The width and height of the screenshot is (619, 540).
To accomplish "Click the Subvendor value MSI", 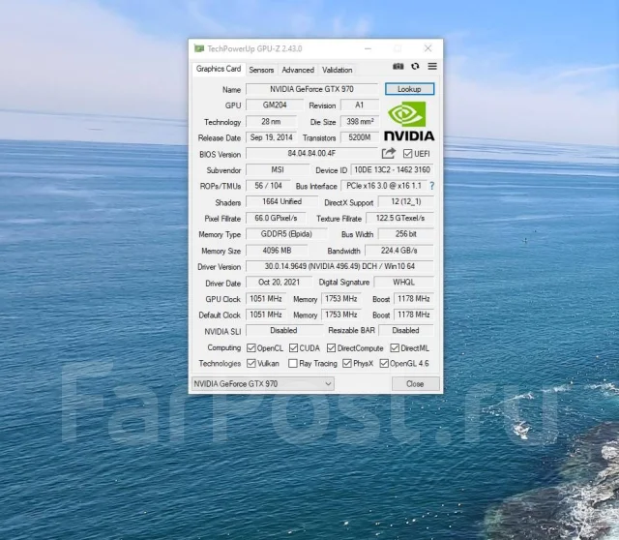I will 278,170.
